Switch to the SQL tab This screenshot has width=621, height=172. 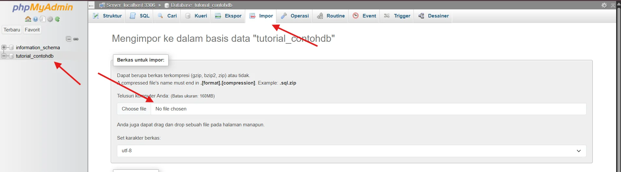tap(140, 16)
